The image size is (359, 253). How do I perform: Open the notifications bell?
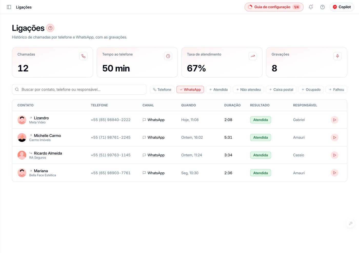(311, 7)
